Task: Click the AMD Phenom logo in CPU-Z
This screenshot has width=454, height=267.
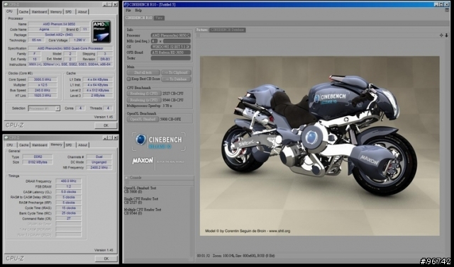Action: (x=101, y=31)
